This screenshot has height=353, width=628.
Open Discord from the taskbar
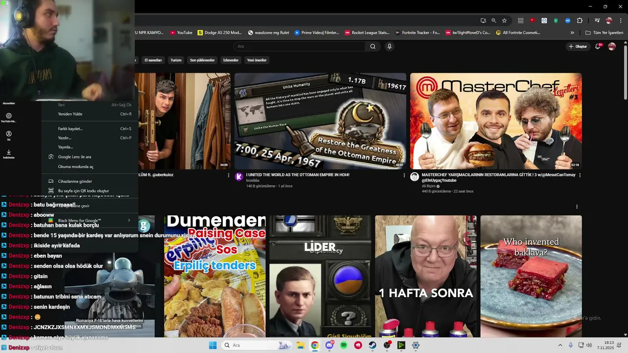point(329,345)
